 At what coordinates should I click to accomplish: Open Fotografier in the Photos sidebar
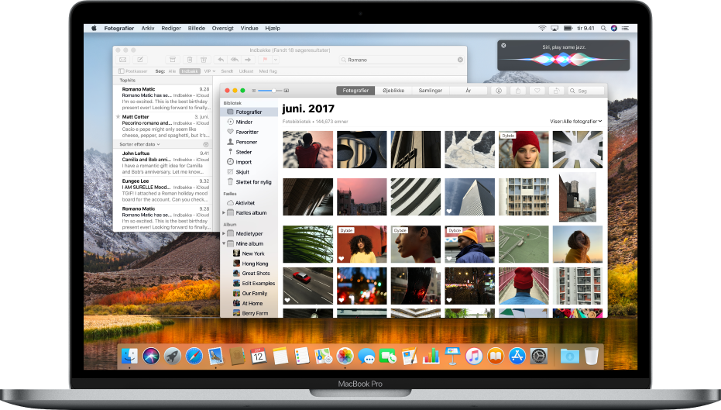coord(249,112)
